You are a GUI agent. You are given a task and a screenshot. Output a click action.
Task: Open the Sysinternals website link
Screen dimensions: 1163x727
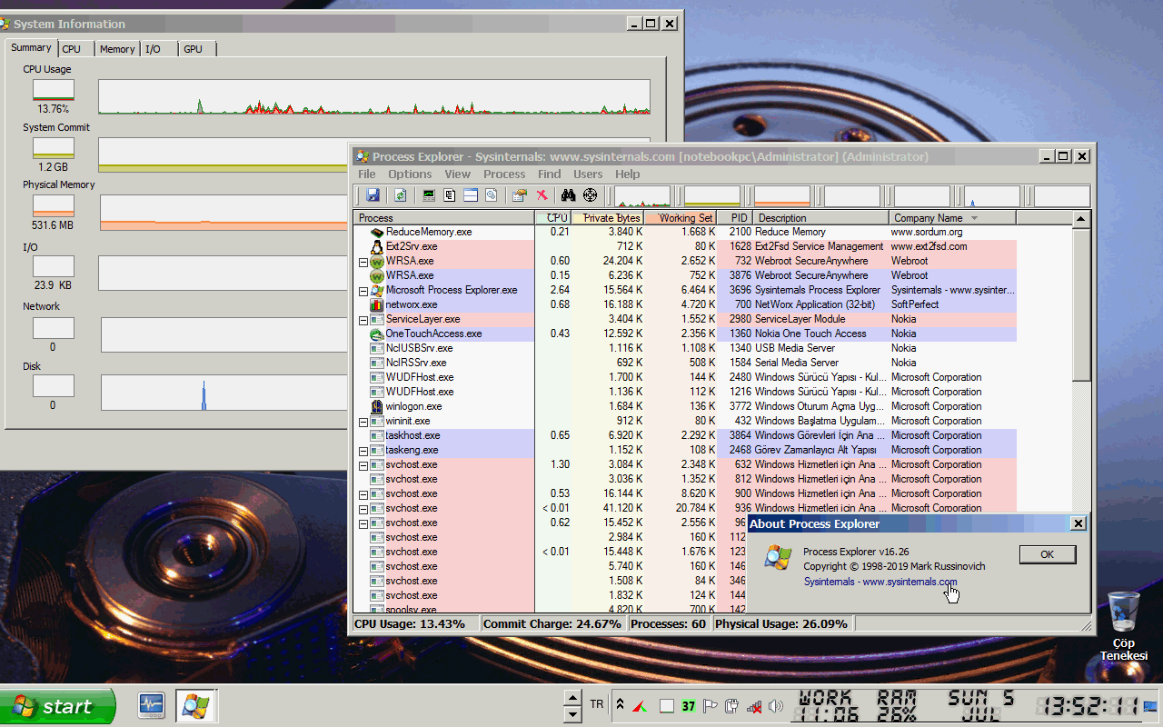point(880,582)
